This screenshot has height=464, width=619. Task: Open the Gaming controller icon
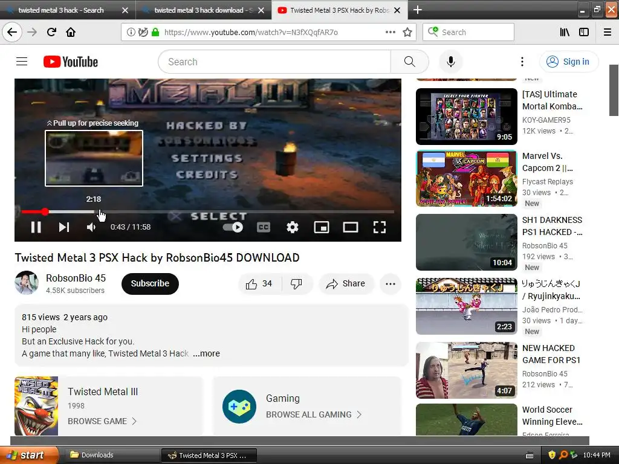239,407
